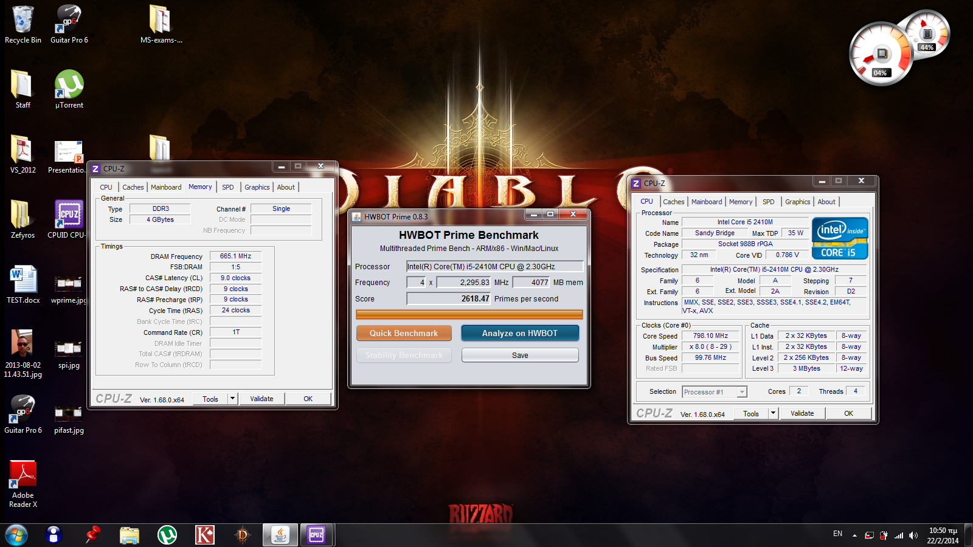Open SPD tab in right CPU-Z window
The width and height of the screenshot is (973, 547).
point(769,202)
